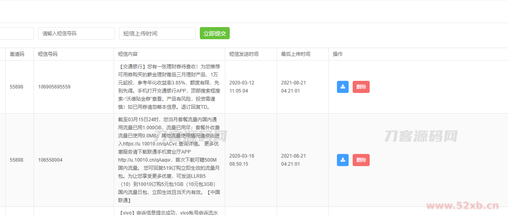
Task: Delete the 中国联通 SMS row
Action: 361,160
